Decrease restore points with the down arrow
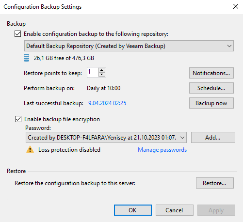This screenshot has height=222, width=243. [x=102, y=74]
